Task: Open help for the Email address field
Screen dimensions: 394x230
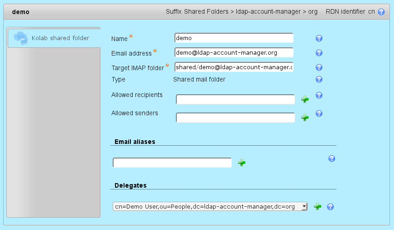Action: pyautogui.click(x=319, y=53)
